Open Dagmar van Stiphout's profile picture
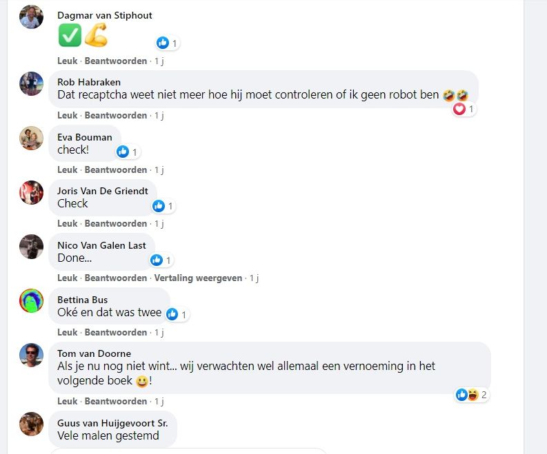This screenshot has height=454, width=547. tap(31, 17)
